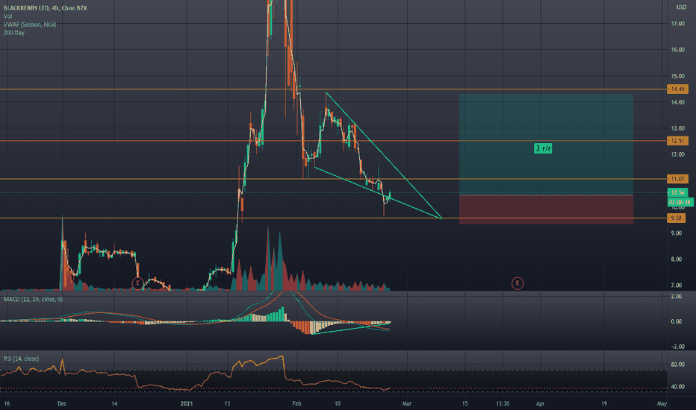Click the current price 10.54 label
Screen dimensions: 696x410
(x=677, y=192)
